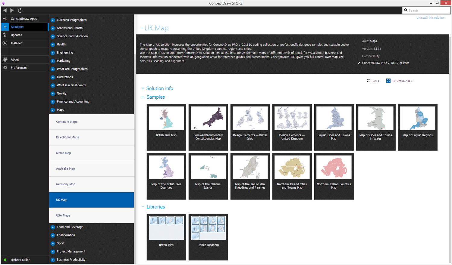Switch to THUMBNAILS view
Image resolution: width=452 pixels, height=265 pixels.
coord(399,81)
